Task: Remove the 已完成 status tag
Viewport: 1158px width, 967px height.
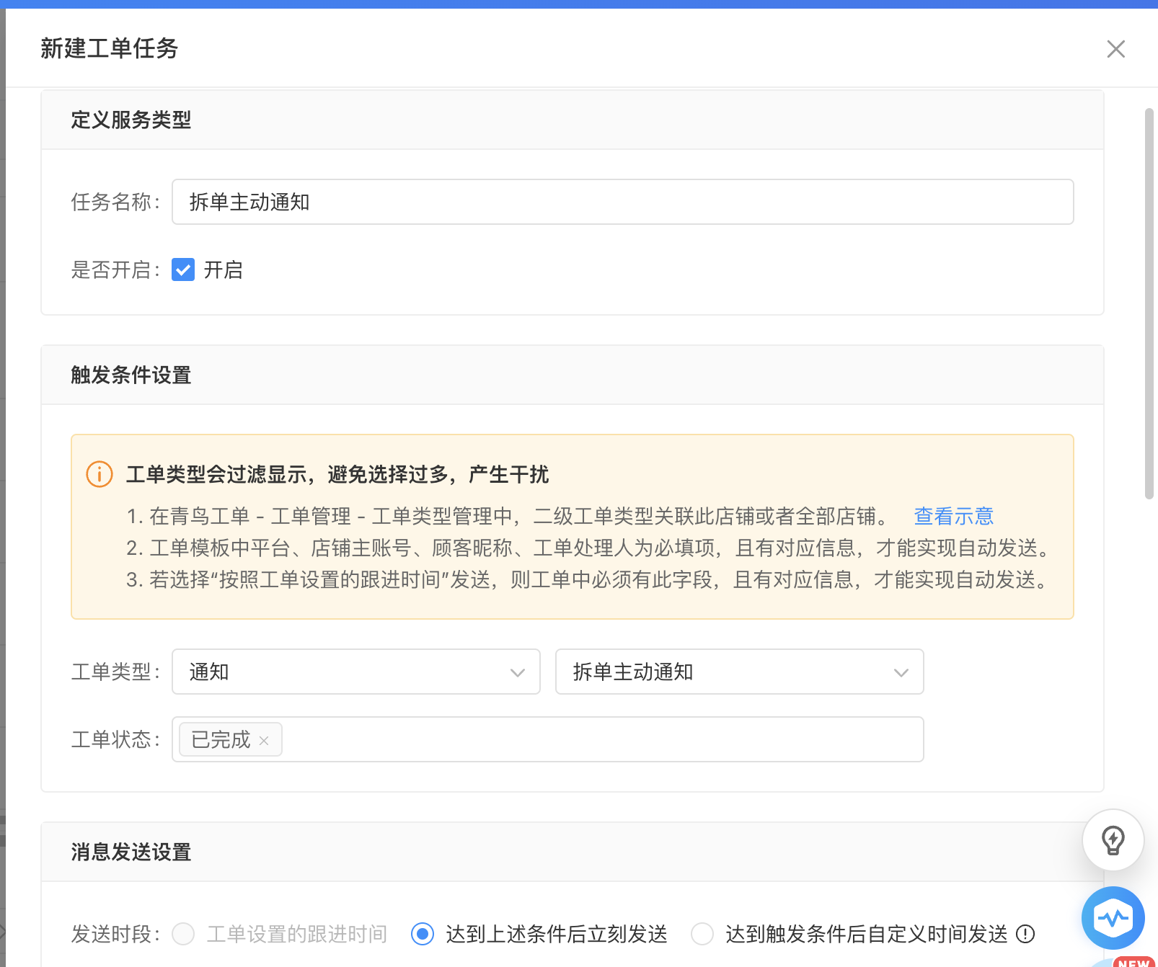Action: (x=264, y=741)
